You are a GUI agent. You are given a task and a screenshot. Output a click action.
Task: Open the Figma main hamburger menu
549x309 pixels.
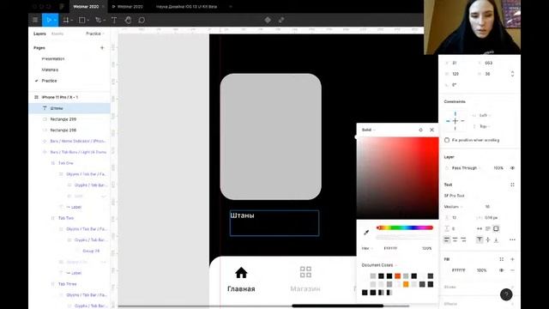(x=35, y=20)
